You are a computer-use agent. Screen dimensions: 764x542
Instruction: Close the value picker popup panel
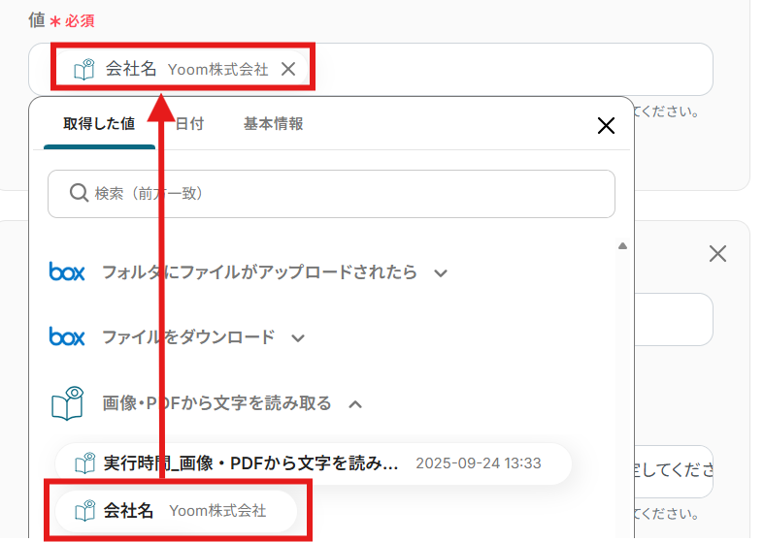[x=606, y=125]
